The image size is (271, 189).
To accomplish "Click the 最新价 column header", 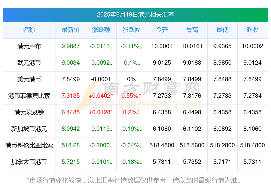I will coord(71,30).
